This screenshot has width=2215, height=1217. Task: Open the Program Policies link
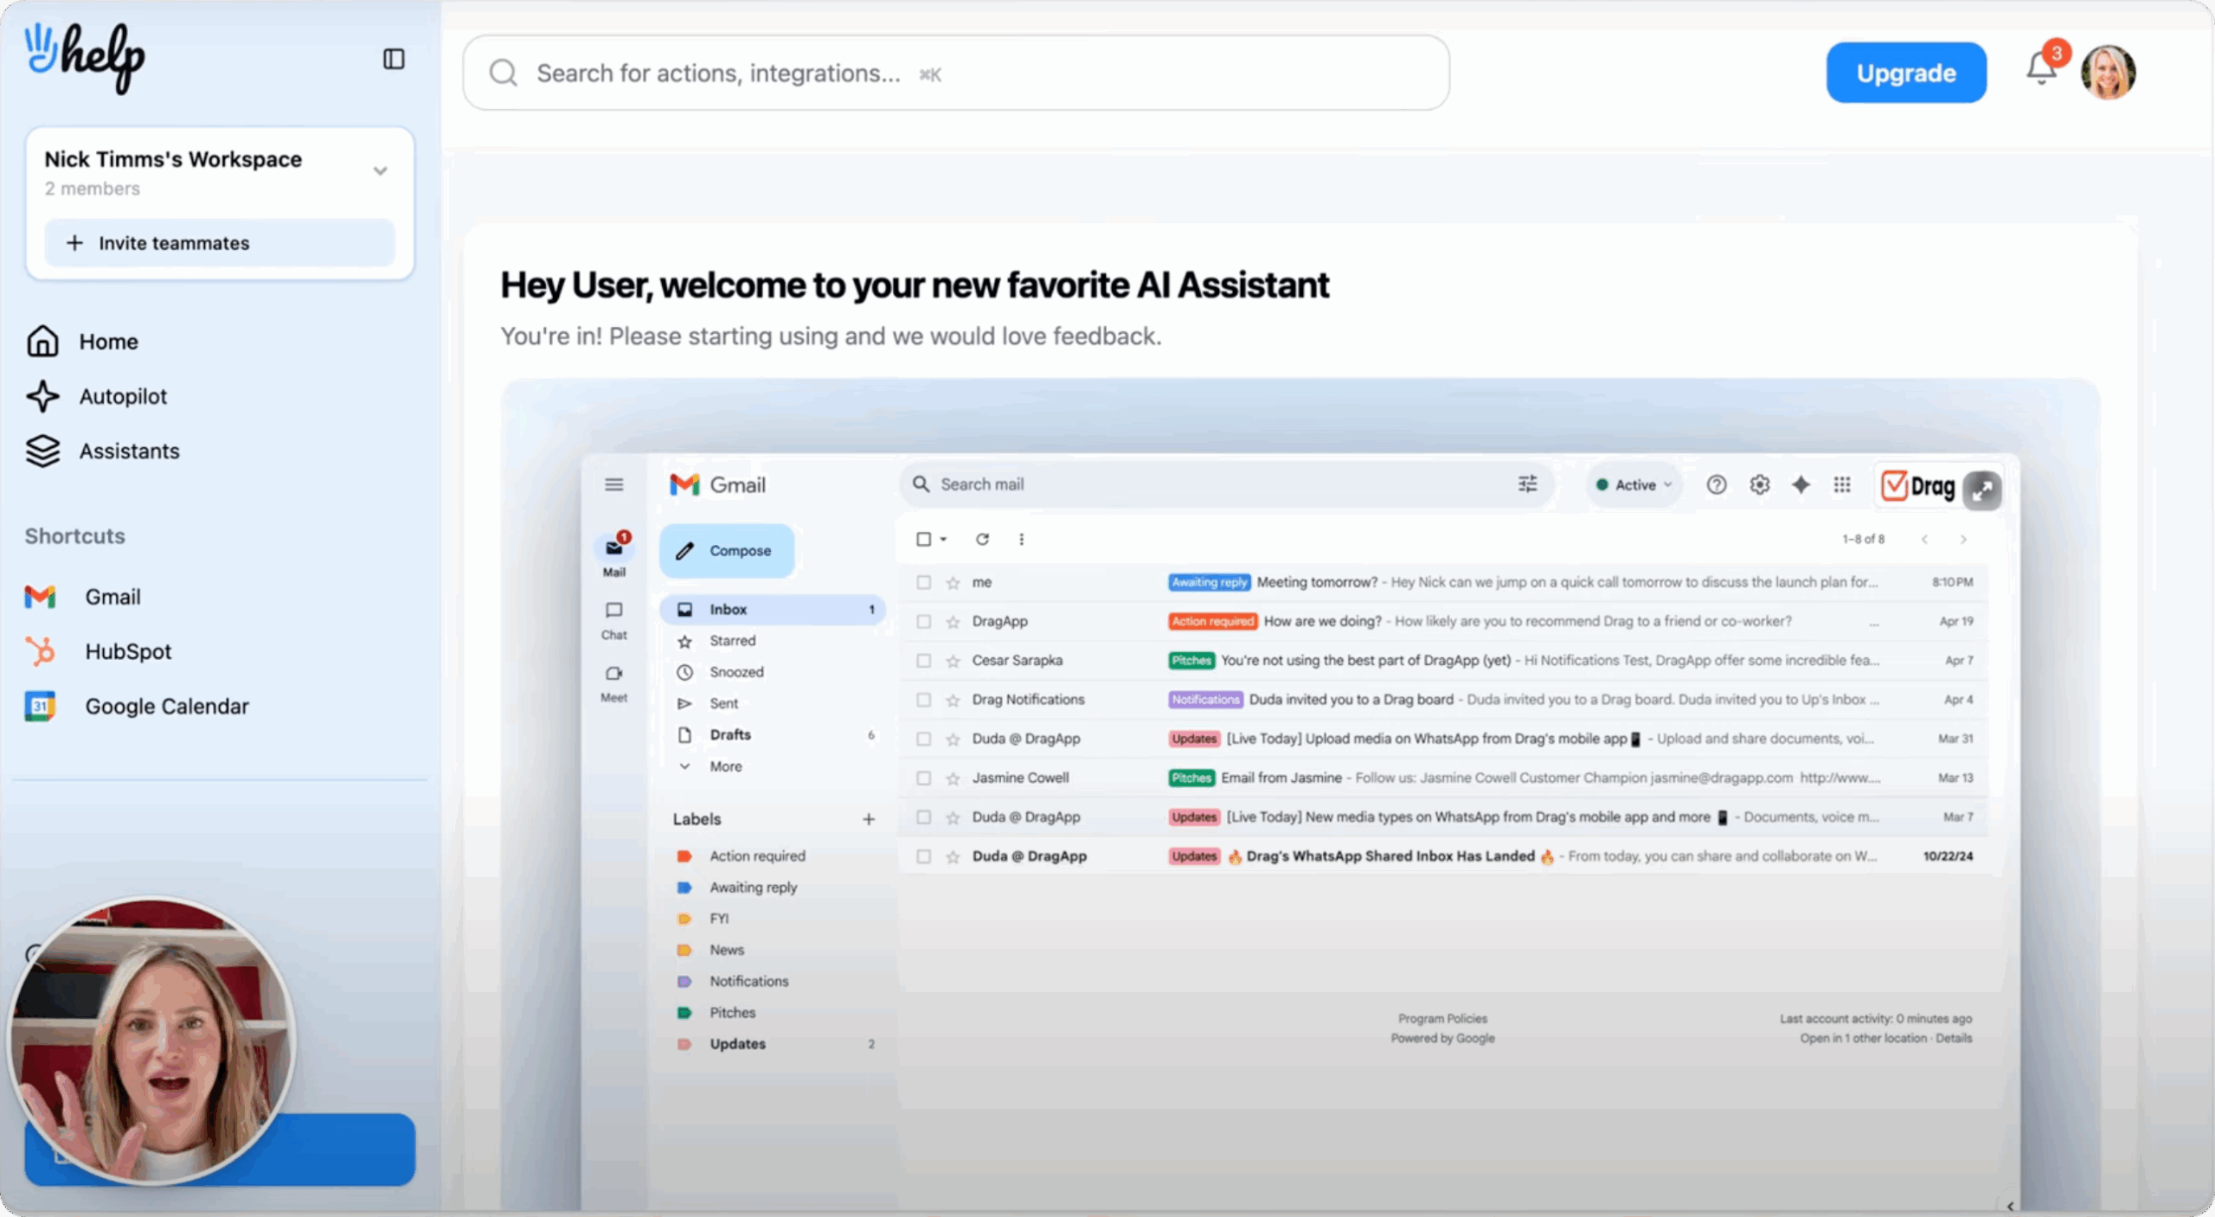pos(1442,1018)
